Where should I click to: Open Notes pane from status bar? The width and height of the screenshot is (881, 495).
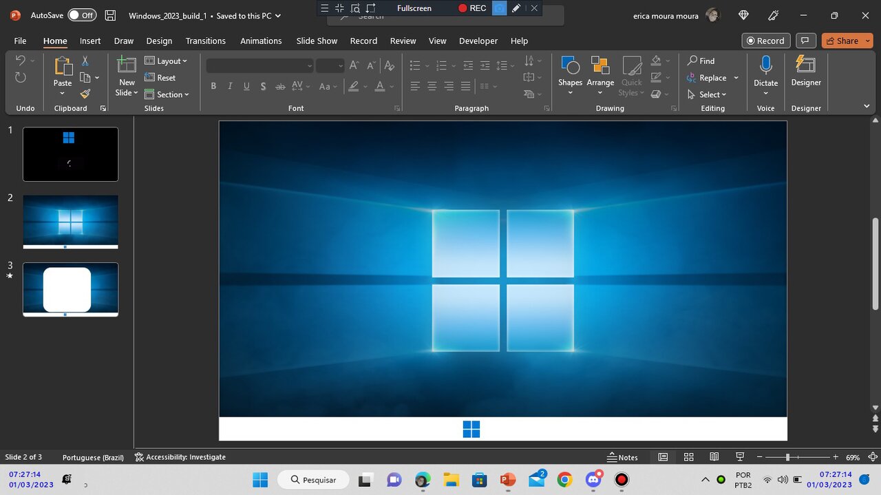coord(622,457)
